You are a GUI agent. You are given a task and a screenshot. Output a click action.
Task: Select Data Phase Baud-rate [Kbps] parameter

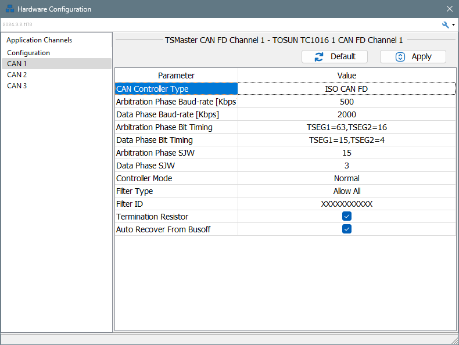pyautogui.click(x=176, y=114)
